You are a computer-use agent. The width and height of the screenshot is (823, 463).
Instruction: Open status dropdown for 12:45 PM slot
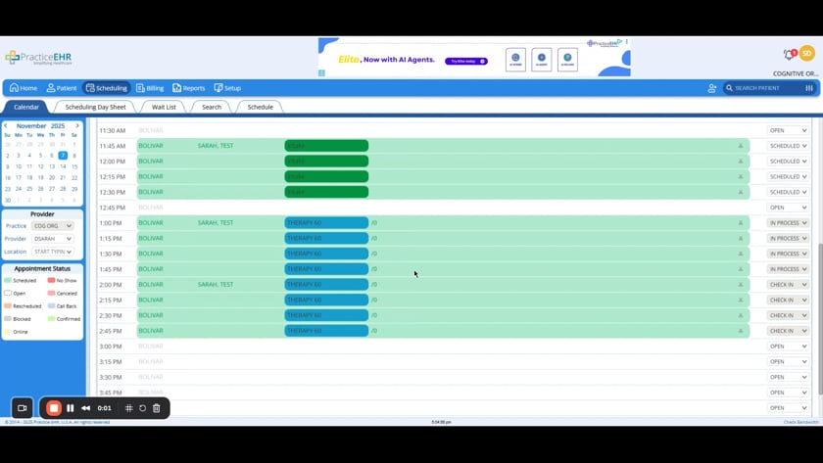click(788, 208)
